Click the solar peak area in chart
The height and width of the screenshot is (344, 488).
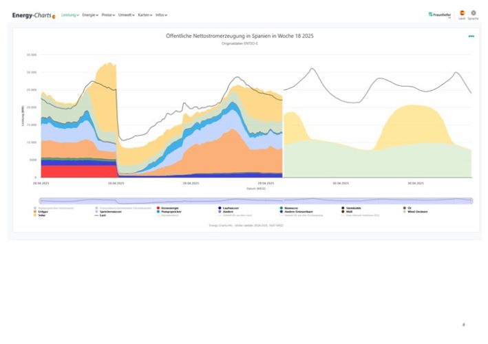click(x=413, y=117)
